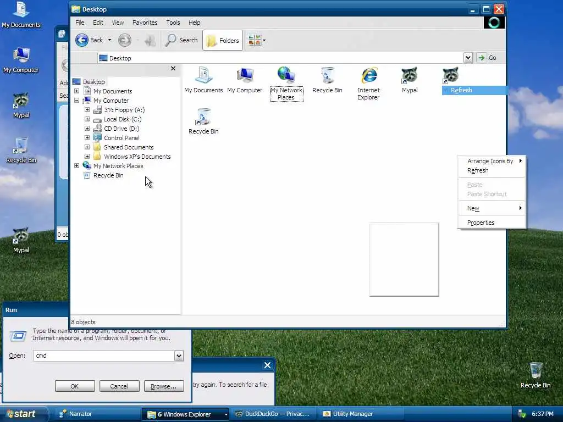Close the error dialog behind Run window
Image resolution: width=563 pixels, height=422 pixels.
(268, 365)
